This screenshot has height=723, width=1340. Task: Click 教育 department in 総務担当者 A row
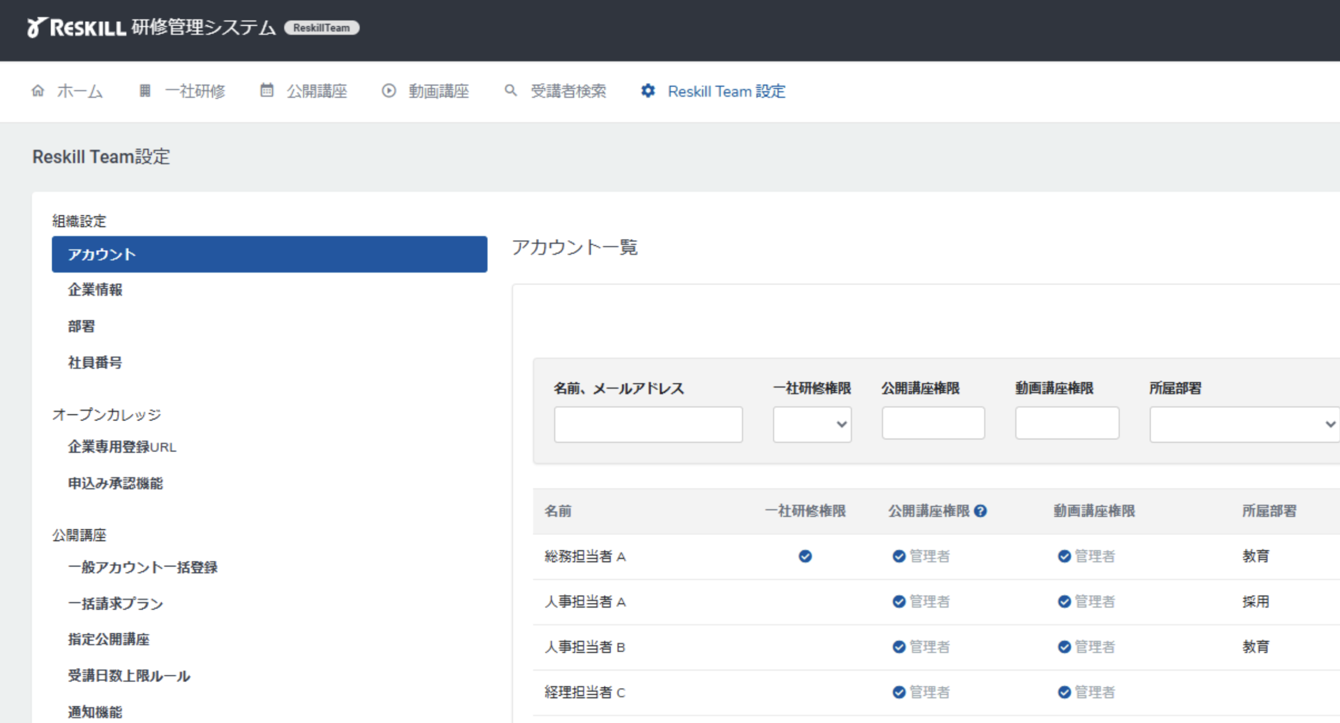coord(1256,557)
